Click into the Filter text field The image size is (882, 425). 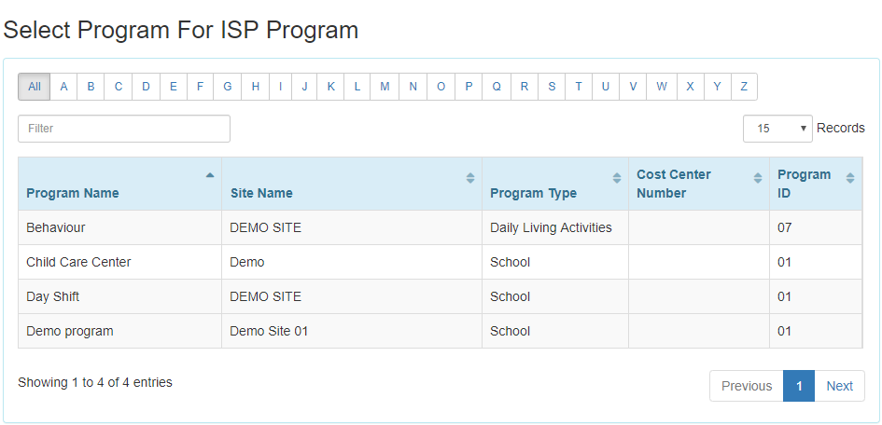pyautogui.click(x=124, y=129)
